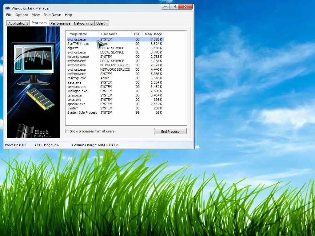Click the Commit Charge status entry
This screenshot has height=236, width=315.
[x=95, y=145]
